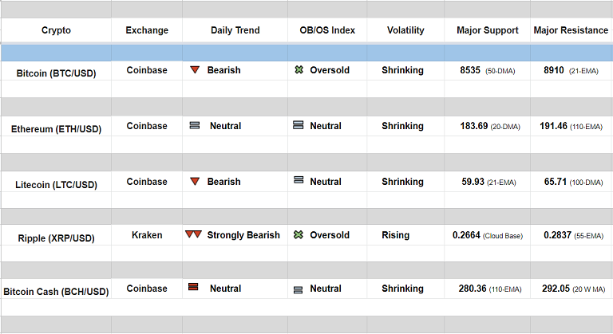Click Bitcoin's 8535 major support value

coord(470,70)
